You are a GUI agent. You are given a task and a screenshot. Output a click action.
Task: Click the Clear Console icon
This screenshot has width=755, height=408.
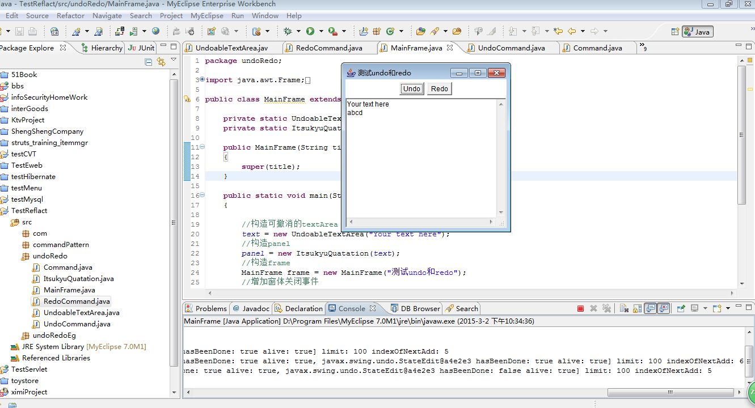pos(624,308)
